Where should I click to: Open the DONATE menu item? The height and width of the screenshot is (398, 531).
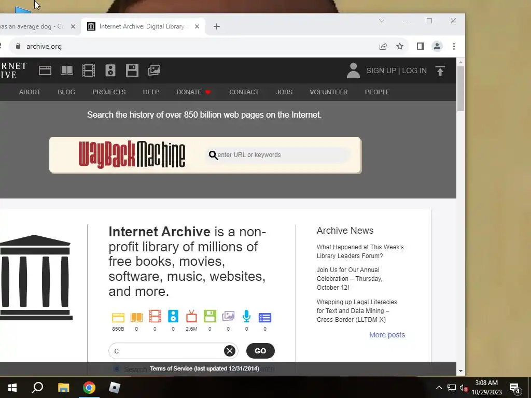click(194, 92)
